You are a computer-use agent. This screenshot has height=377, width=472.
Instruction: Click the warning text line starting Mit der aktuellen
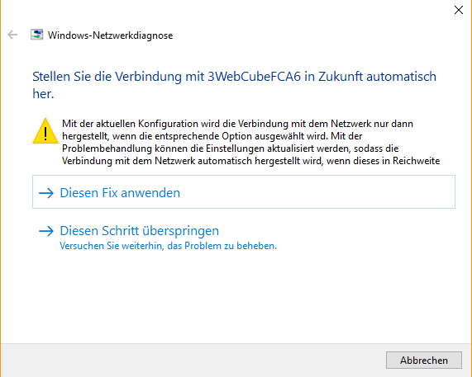pyautogui.click(x=237, y=124)
